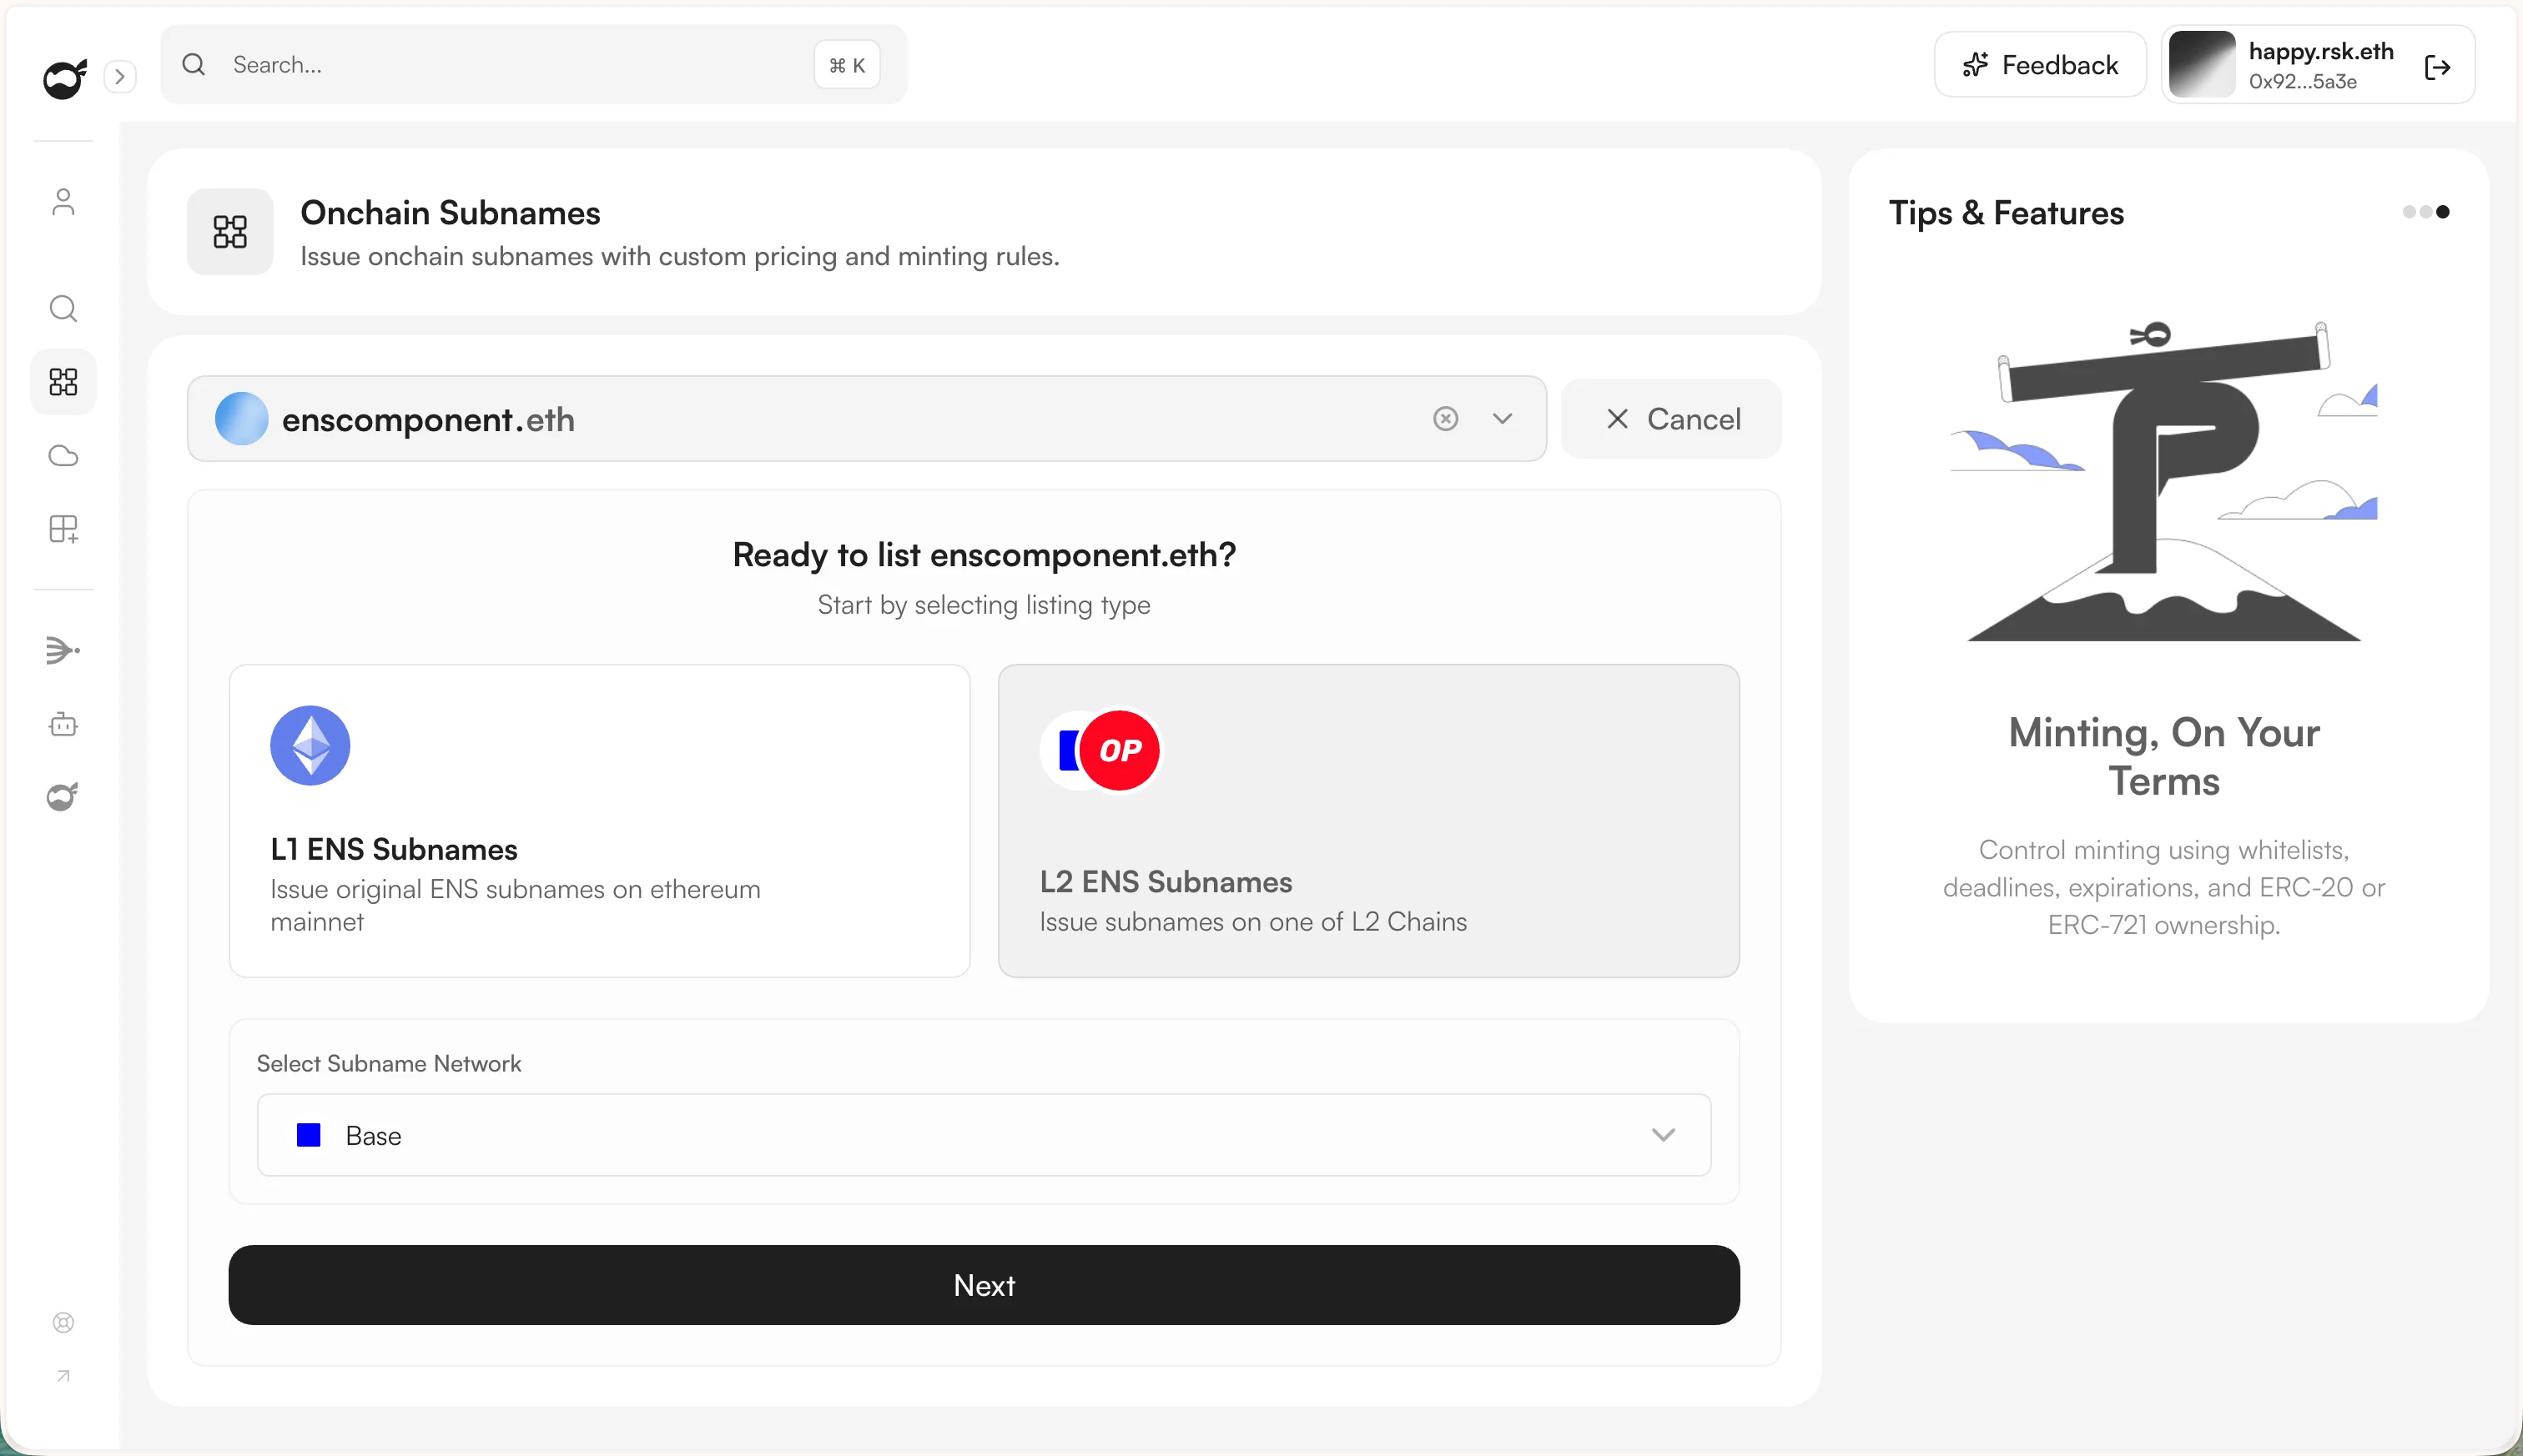Click the "Issue onchain subnames with custom pricing" description
Viewport: 2523px width, 1456px height.
[x=680, y=256]
